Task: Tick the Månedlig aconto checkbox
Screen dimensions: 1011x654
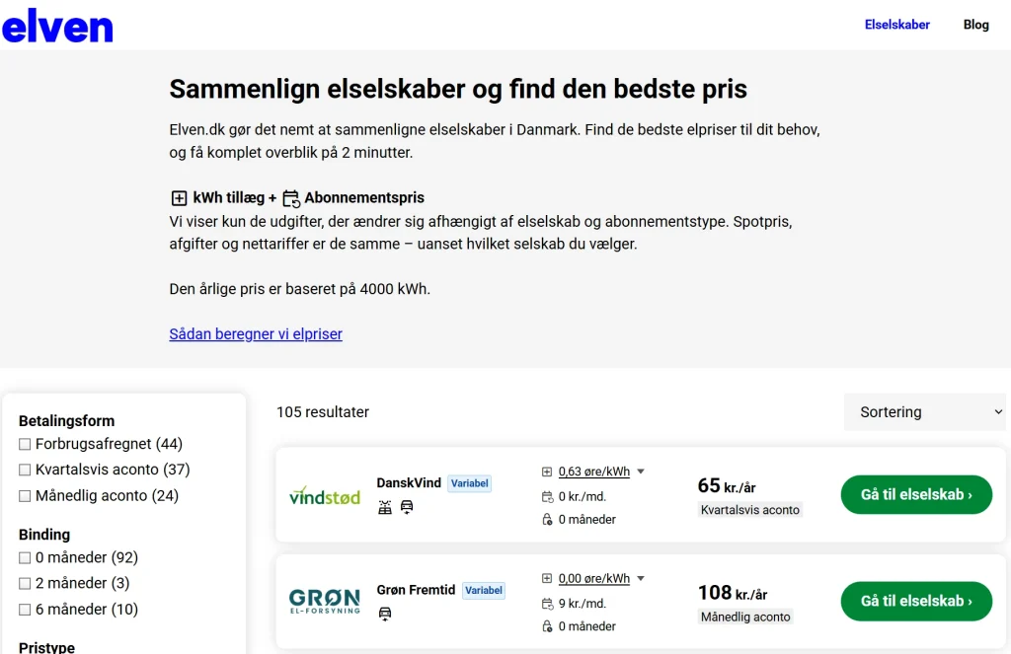Action: pos(26,496)
